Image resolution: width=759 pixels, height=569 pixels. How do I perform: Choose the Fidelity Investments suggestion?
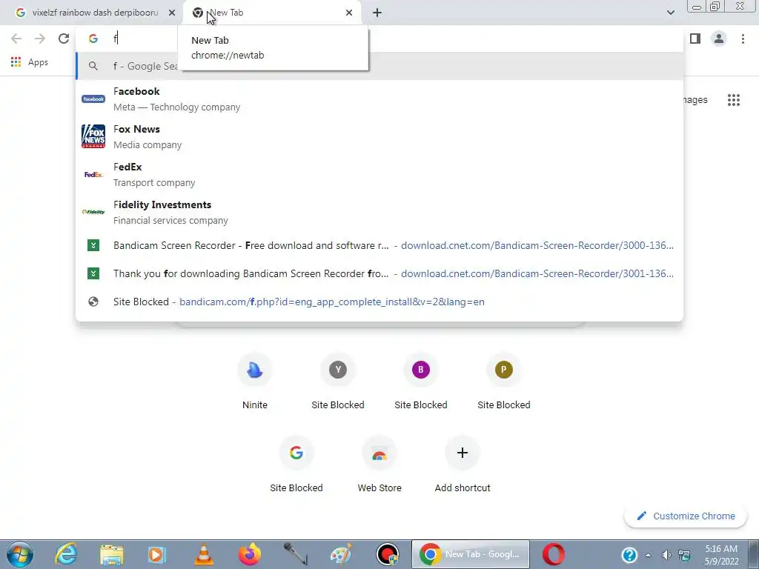click(379, 212)
